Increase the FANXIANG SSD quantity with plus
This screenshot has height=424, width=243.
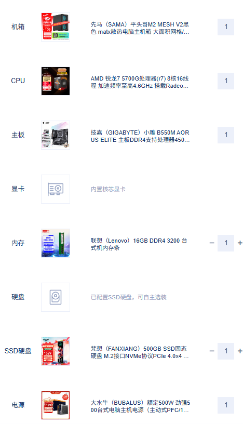point(240,351)
